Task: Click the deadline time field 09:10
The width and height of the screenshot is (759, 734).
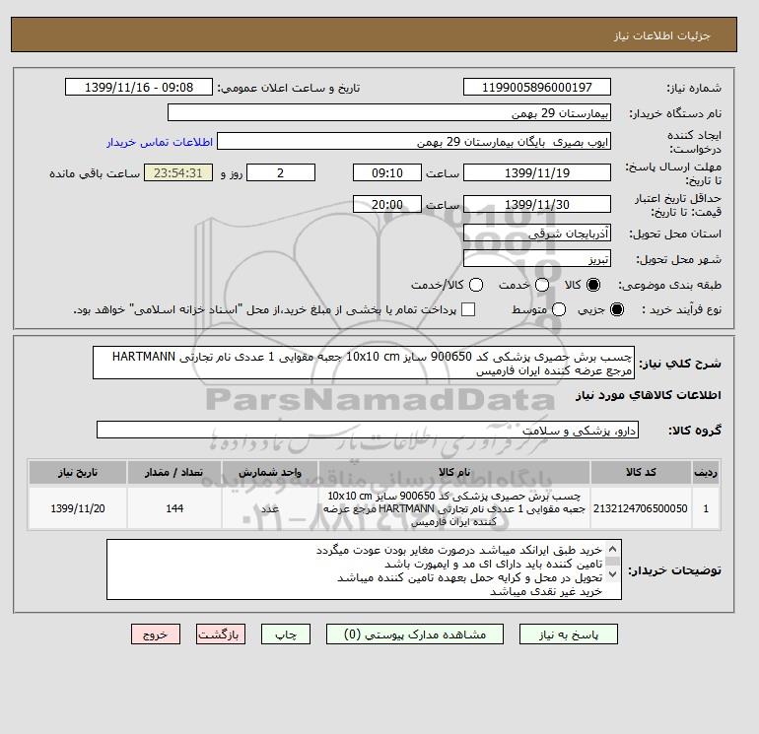Action: 387,172
